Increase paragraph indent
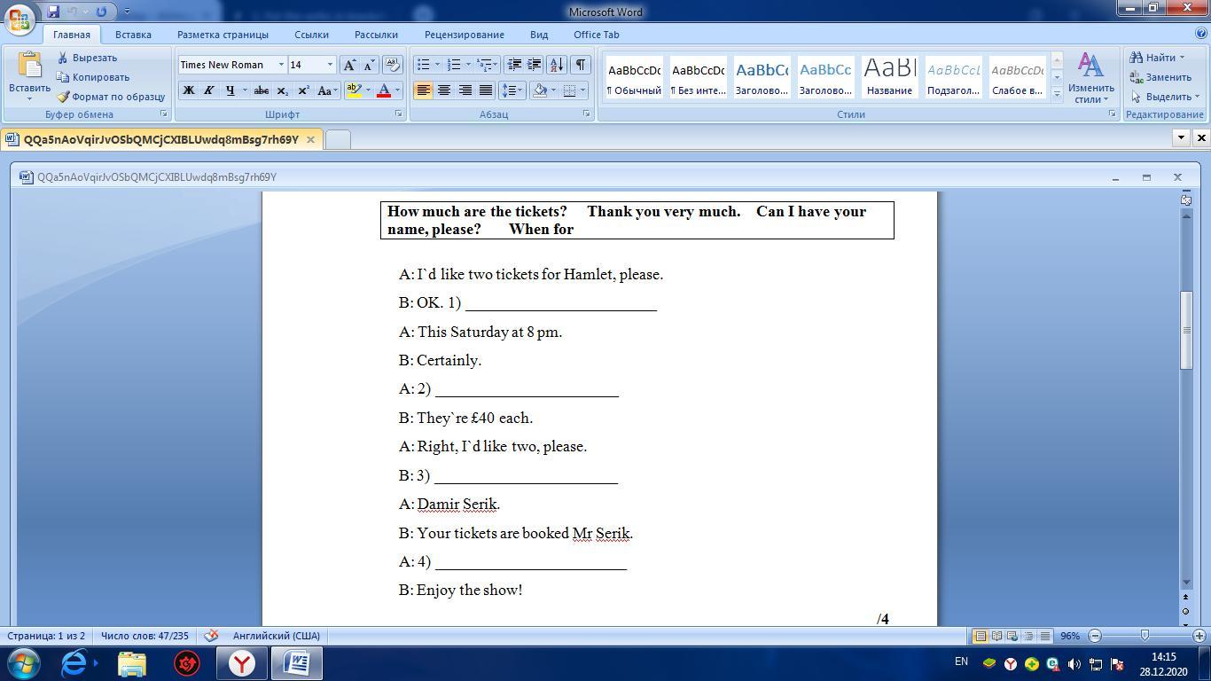This screenshot has height=681, width=1211. [x=534, y=65]
